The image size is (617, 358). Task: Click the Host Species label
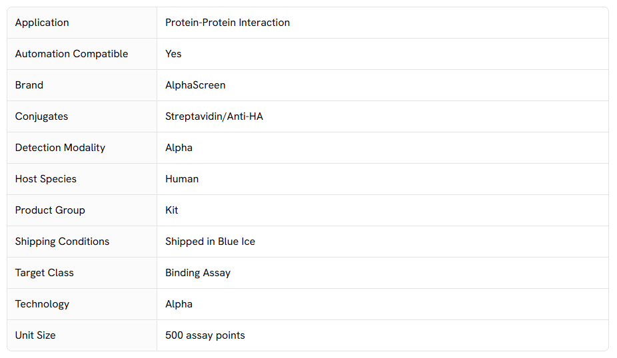tap(46, 179)
